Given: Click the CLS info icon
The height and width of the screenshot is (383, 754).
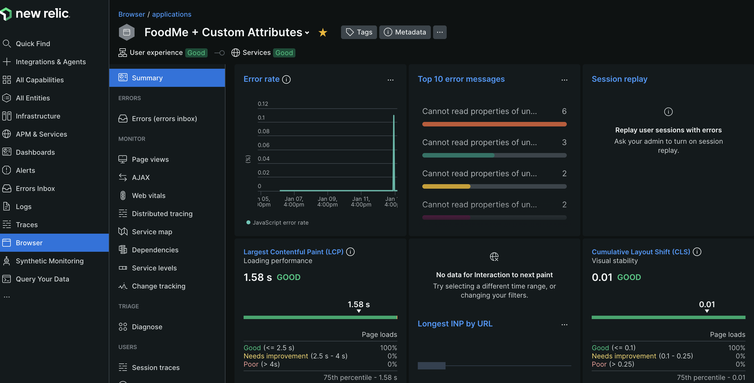Looking at the screenshot, I should coord(697,252).
